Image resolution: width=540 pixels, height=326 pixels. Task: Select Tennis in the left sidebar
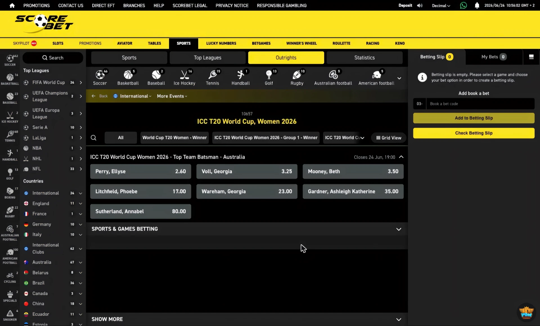10,136
